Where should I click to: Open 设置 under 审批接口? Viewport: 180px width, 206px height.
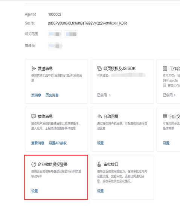coord(100,191)
